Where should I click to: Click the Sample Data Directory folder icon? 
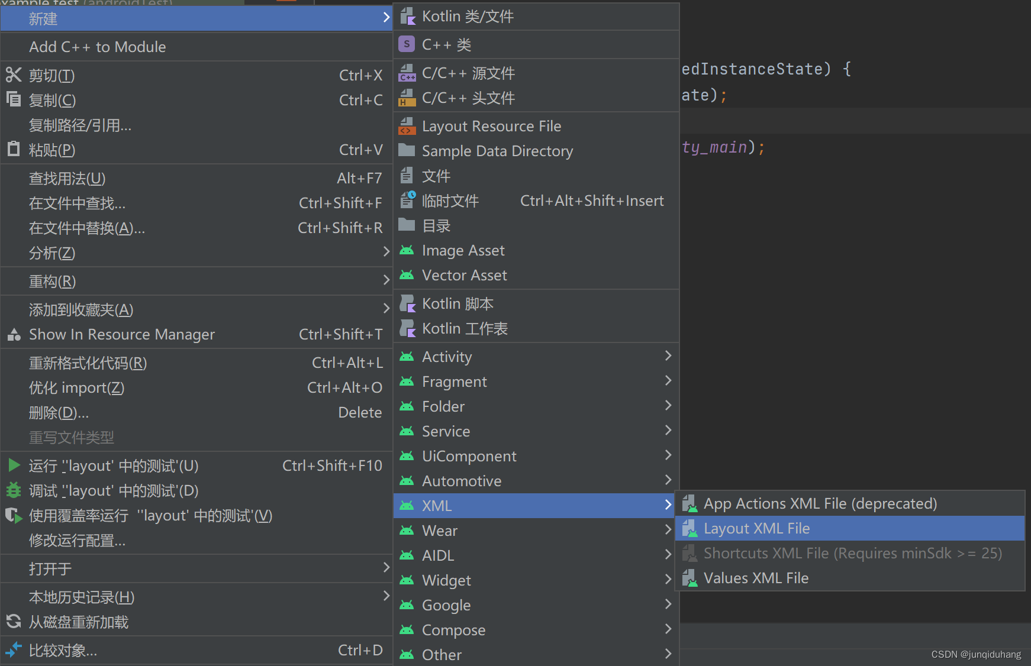click(407, 150)
